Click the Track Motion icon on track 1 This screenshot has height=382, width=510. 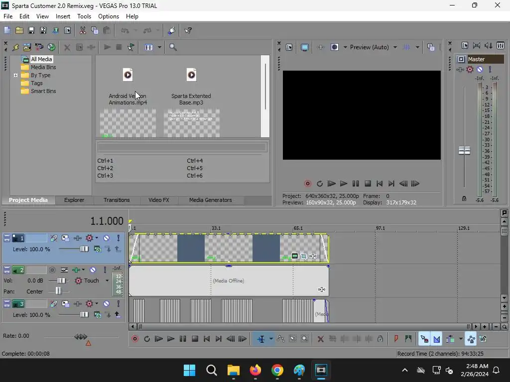coord(65,238)
